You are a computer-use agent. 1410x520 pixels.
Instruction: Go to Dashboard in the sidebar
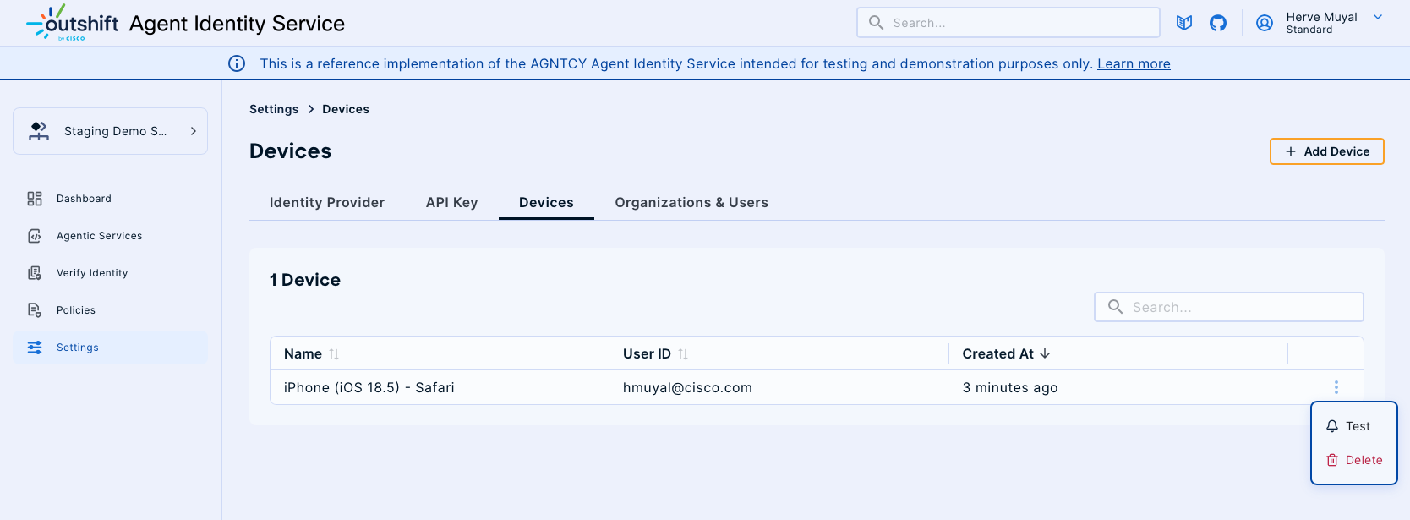(x=110, y=199)
